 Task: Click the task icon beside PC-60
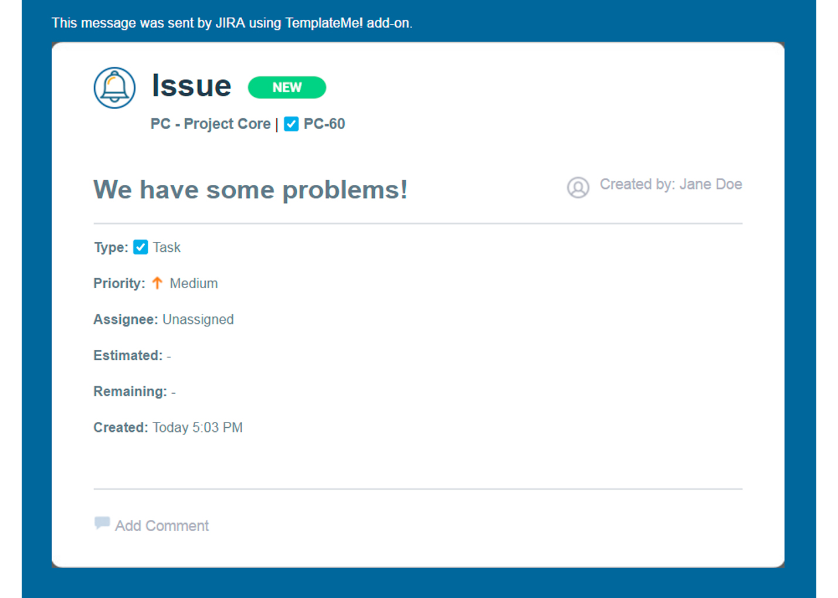point(291,124)
